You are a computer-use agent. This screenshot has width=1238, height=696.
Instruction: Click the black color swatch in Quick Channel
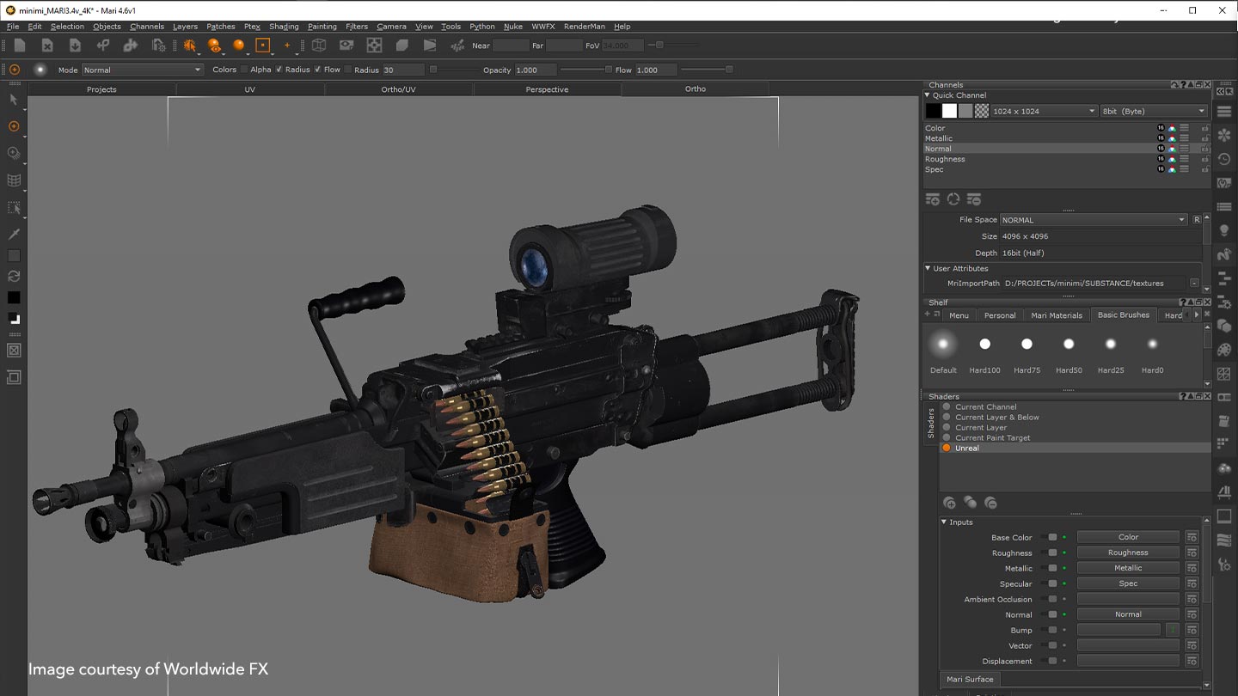pyautogui.click(x=934, y=110)
